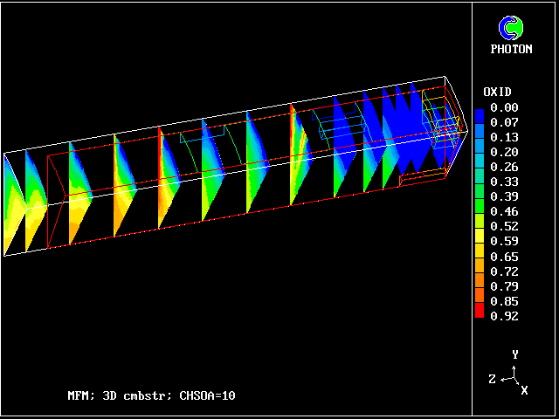
Task: Pick the green legend swatch beside 0.46
Action: point(480,211)
